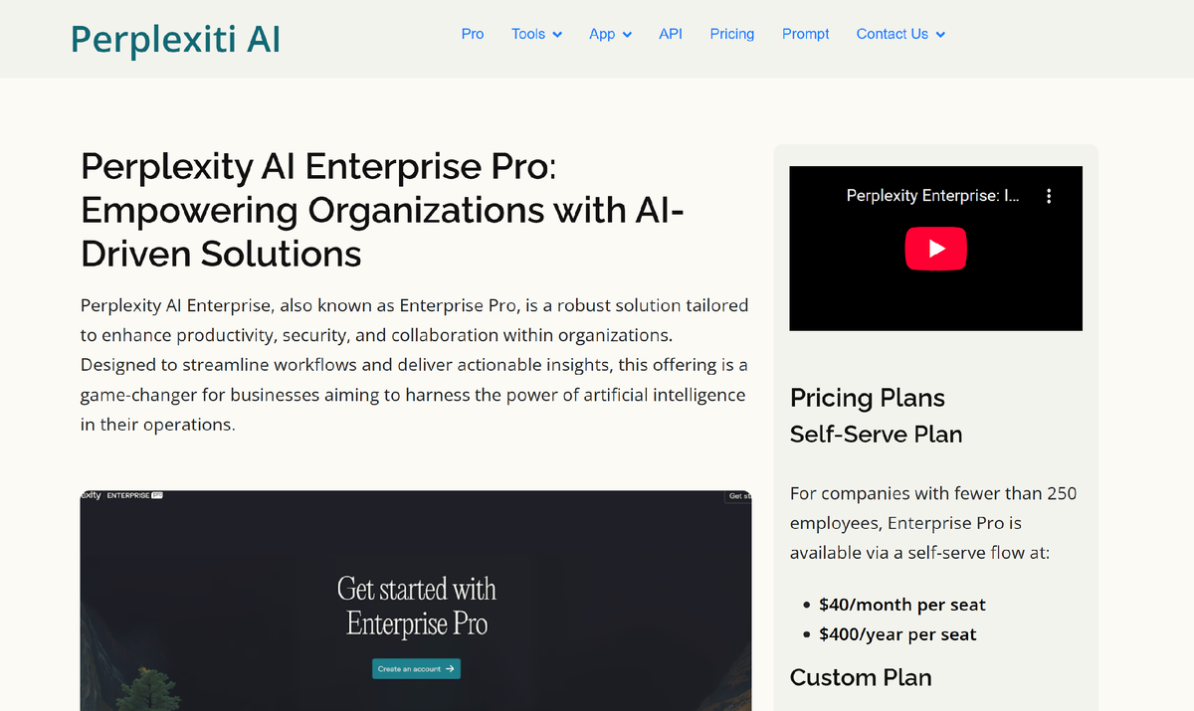The image size is (1194, 711).
Task: Open the Contact Us dropdown chevron
Action: [x=940, y=35]
